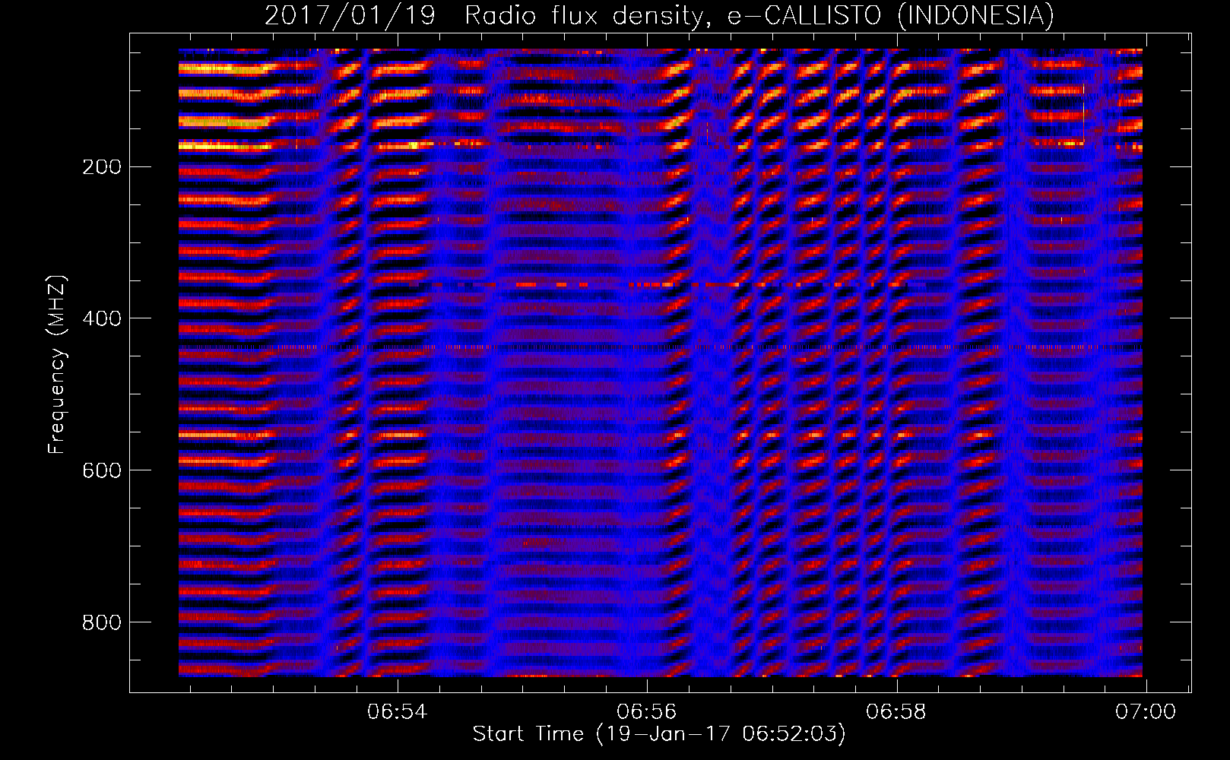Select the 400 frequency tick label

pos(102,318)
